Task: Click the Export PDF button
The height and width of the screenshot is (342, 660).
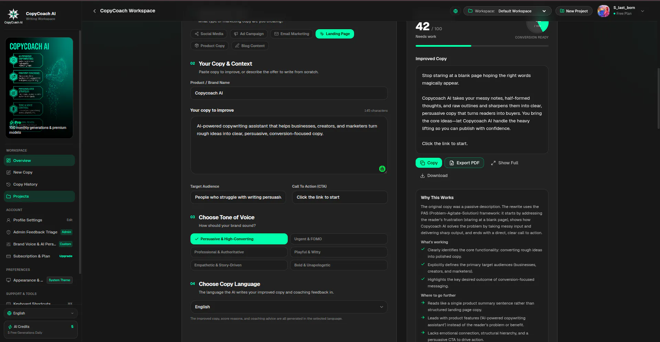Action: [464, 163]
